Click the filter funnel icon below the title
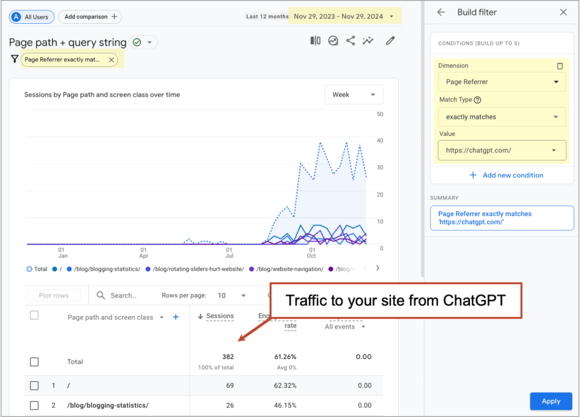Image resolution: width=580 pixels, height=417 pixels. pyautogui.click(x=15, y=59)
